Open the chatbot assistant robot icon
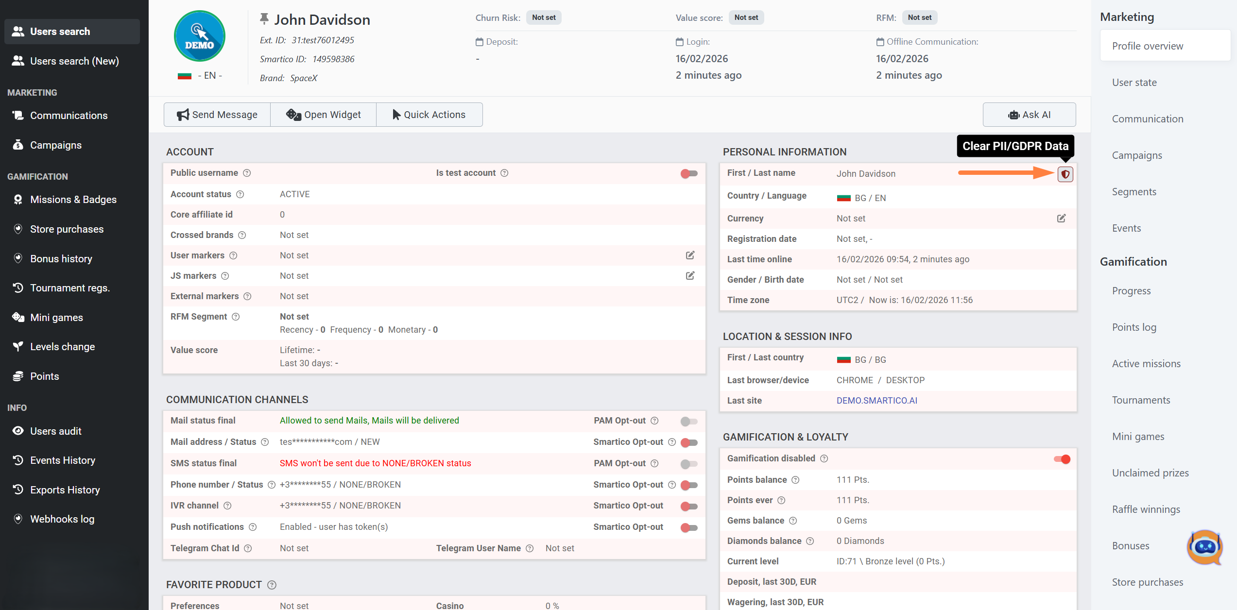 pos(1204,547)
